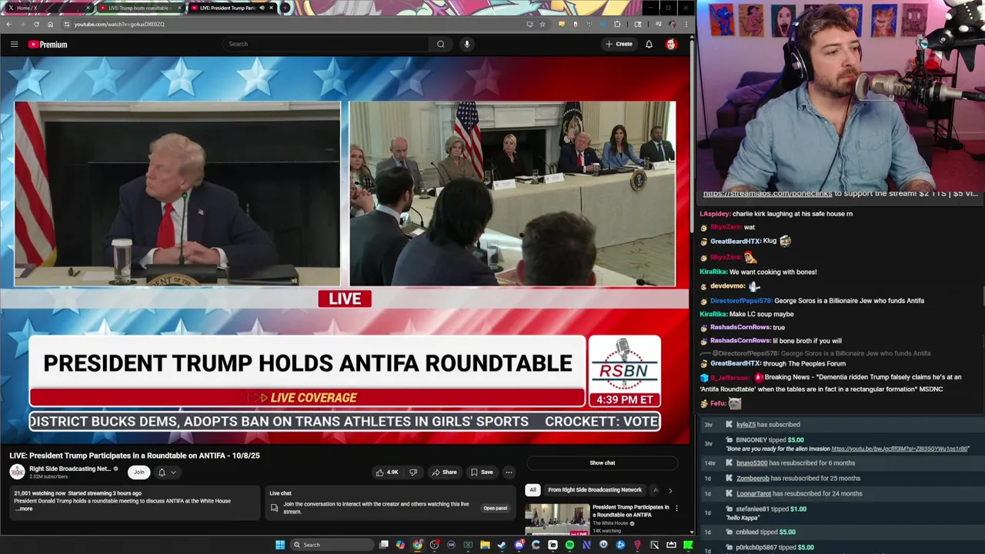This screenshot has height=554, width=985.
Task: Open File Explorer from the taskbar
Action: 485,545
